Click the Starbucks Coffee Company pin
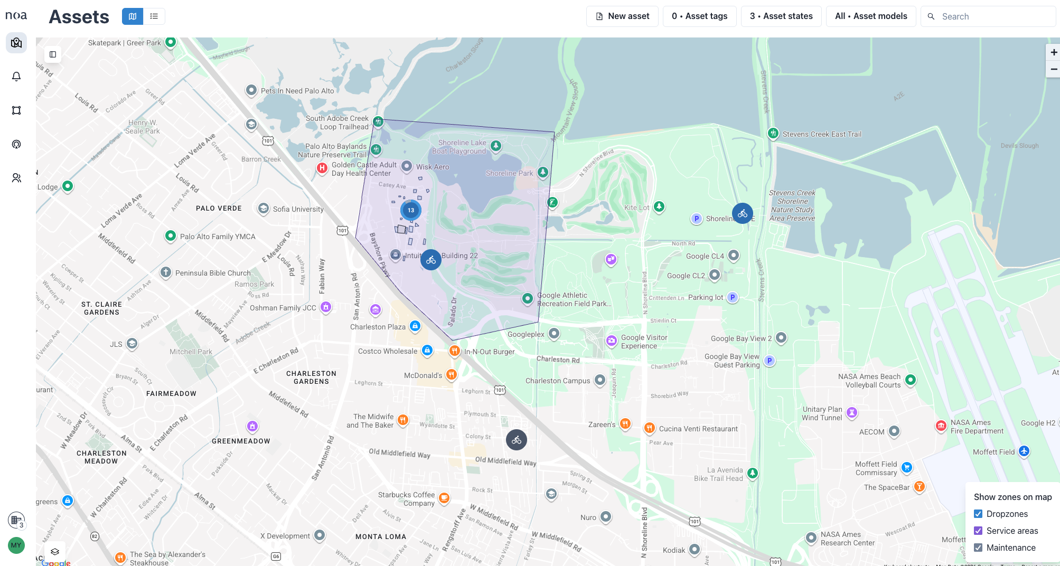The image size is (1060, 566). [444, 497]
